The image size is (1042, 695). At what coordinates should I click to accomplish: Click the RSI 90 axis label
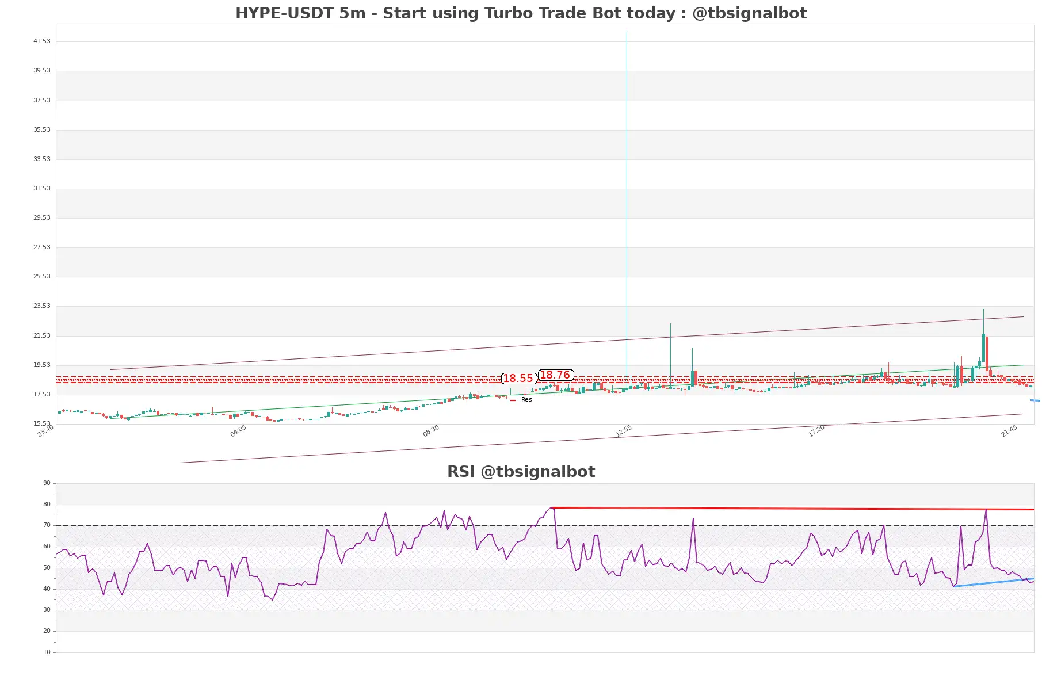click(47, 483)
